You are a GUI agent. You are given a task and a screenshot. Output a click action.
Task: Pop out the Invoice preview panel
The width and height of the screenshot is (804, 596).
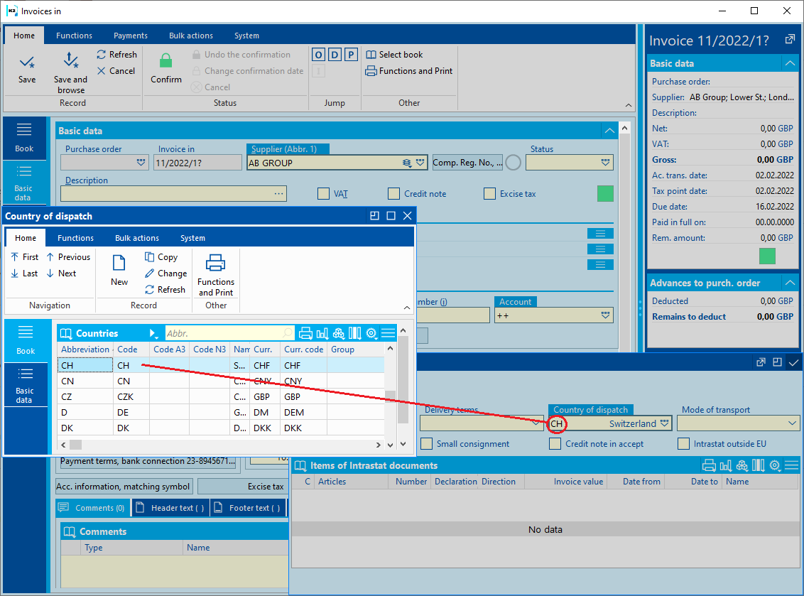(790, 40)
